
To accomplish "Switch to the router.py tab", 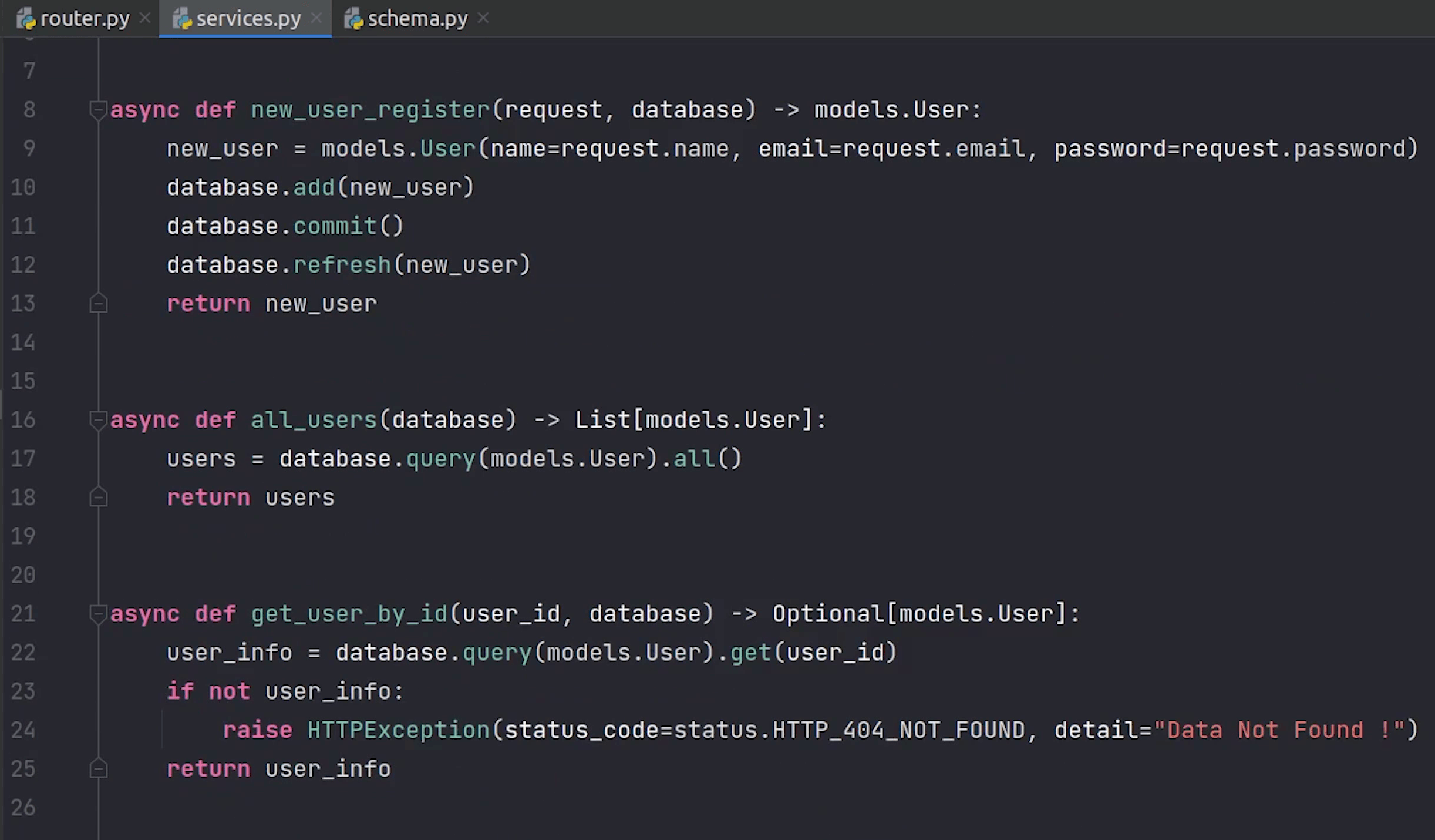I will point(85,19).
